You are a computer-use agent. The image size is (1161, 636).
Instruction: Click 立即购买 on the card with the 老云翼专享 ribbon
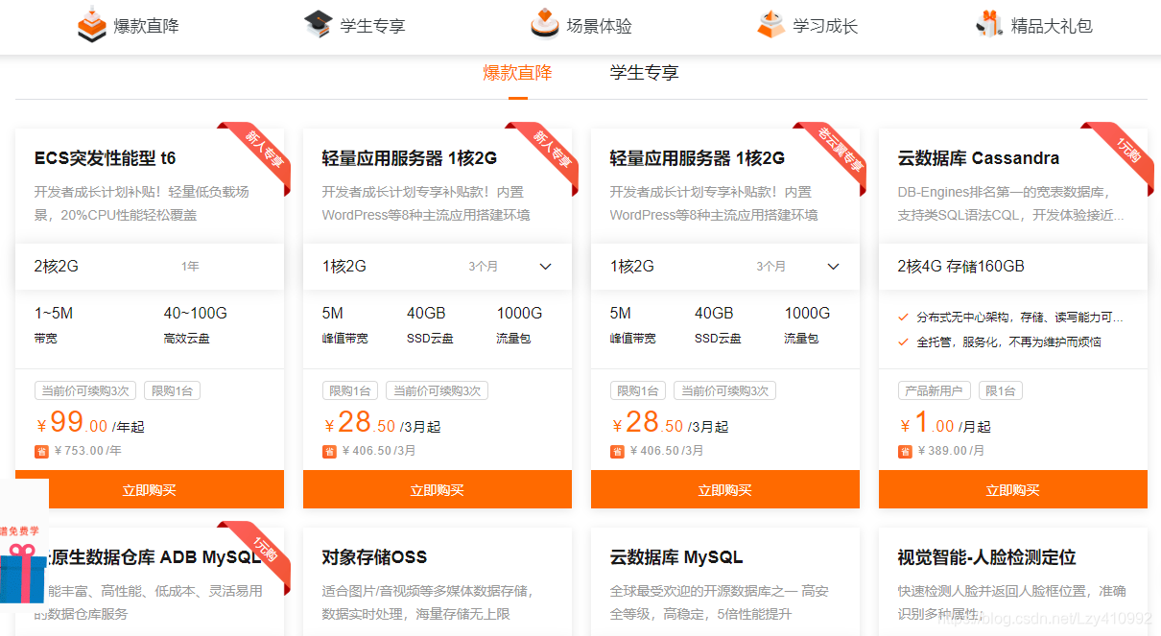pos(725,489)
